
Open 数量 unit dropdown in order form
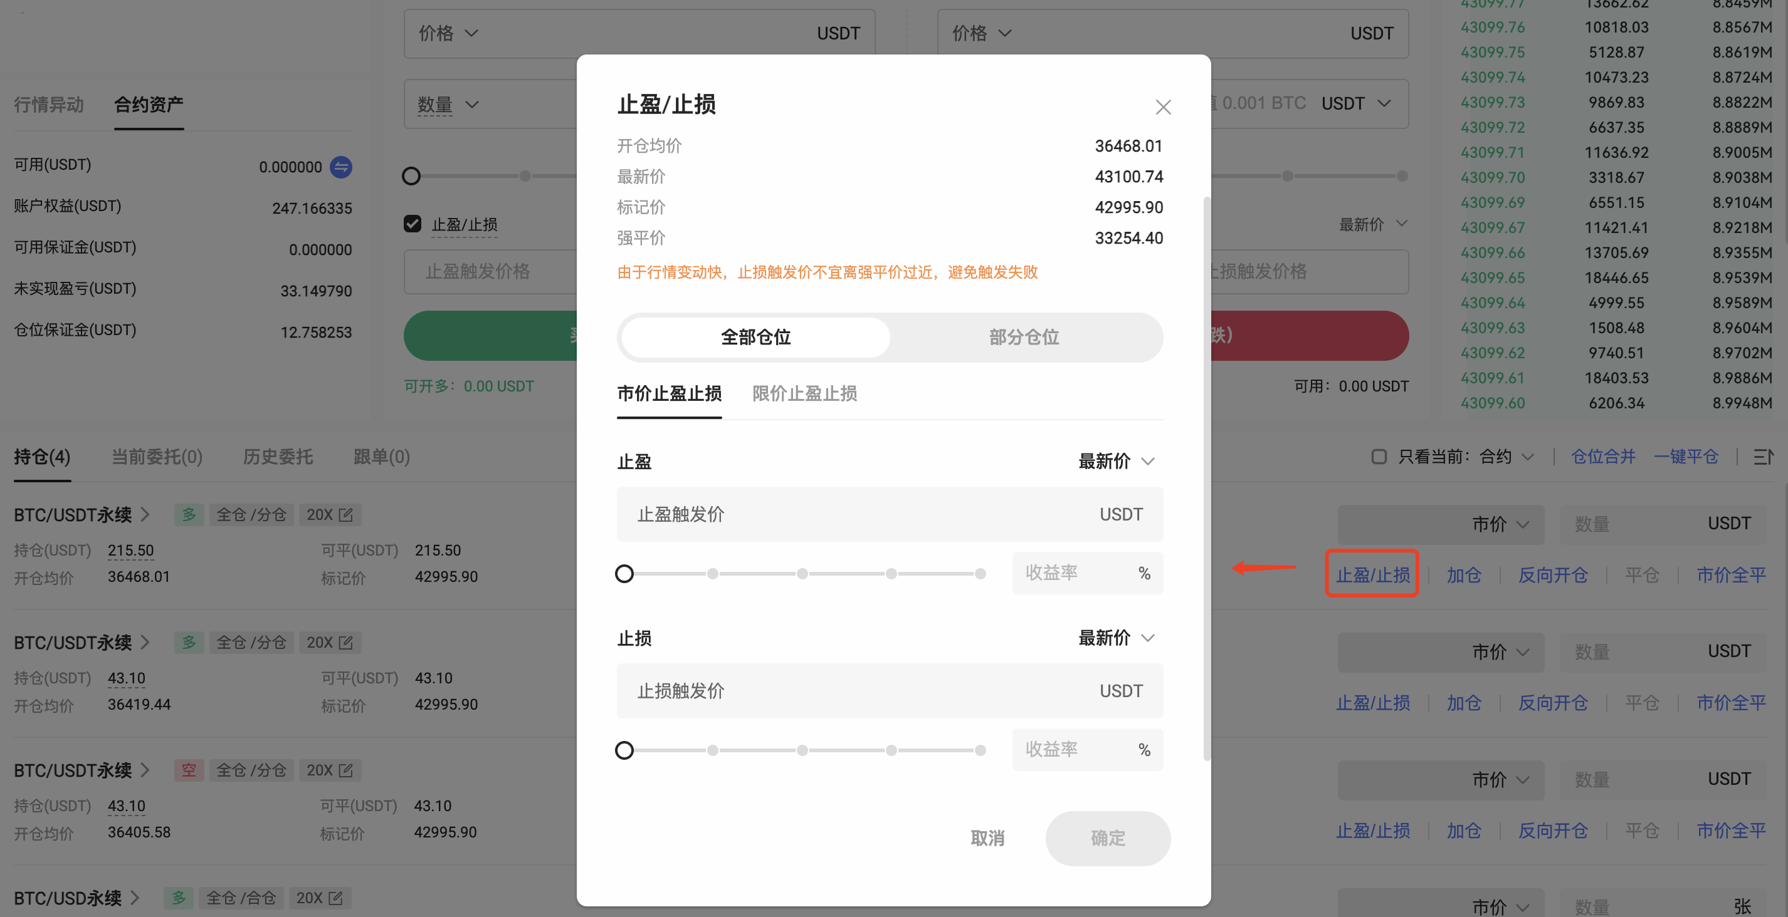pos(448,105)
